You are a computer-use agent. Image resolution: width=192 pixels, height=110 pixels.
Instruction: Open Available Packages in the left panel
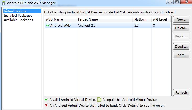18,20
